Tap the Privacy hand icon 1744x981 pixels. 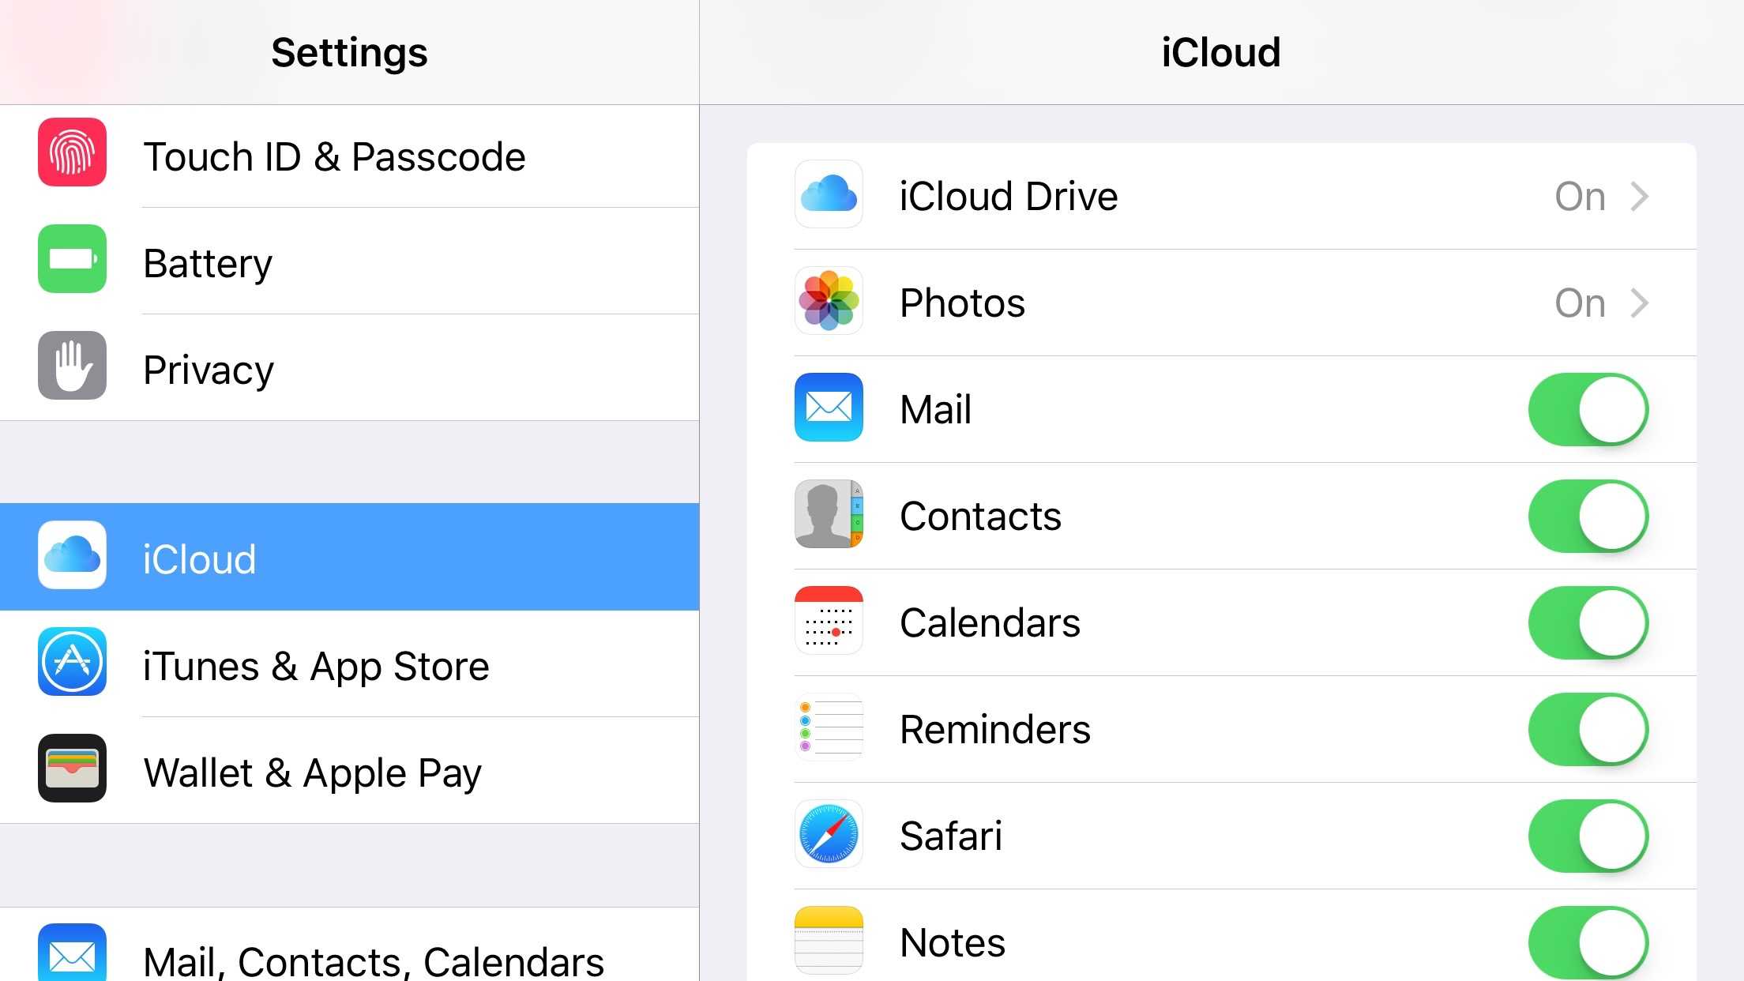72,366
